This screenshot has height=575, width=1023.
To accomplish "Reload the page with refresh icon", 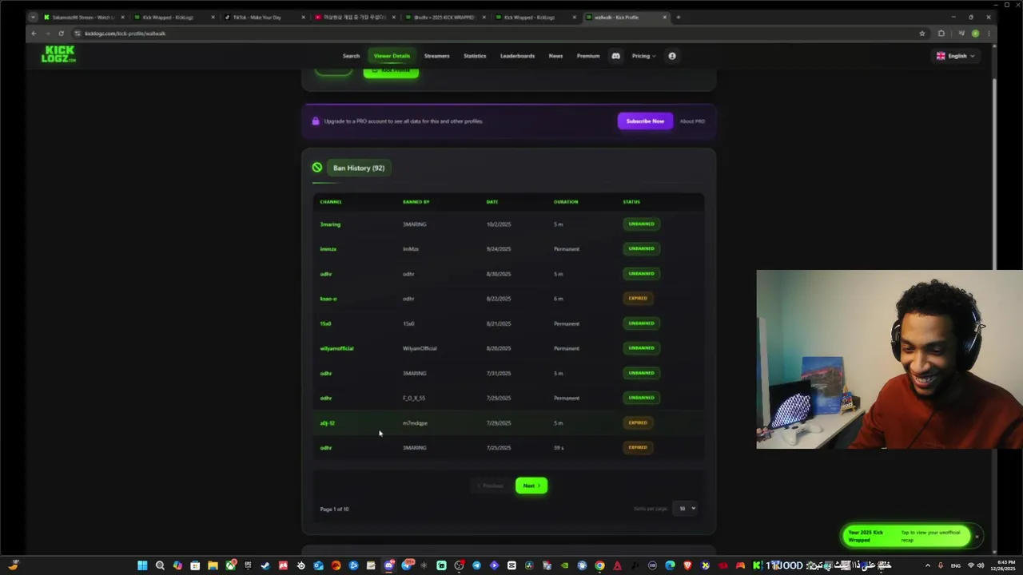I will point(61,34).
